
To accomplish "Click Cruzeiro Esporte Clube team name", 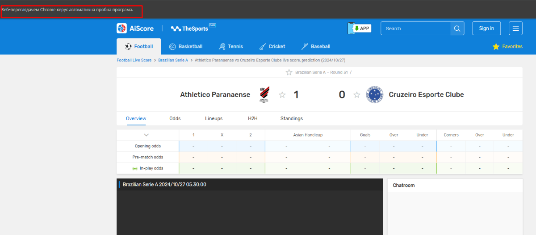I will point(427,95).
